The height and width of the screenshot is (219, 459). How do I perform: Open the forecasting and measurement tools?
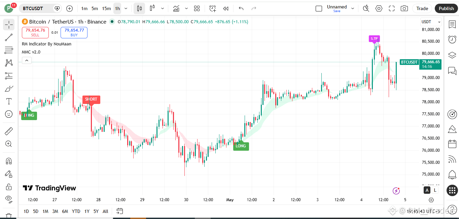(9, 76)
